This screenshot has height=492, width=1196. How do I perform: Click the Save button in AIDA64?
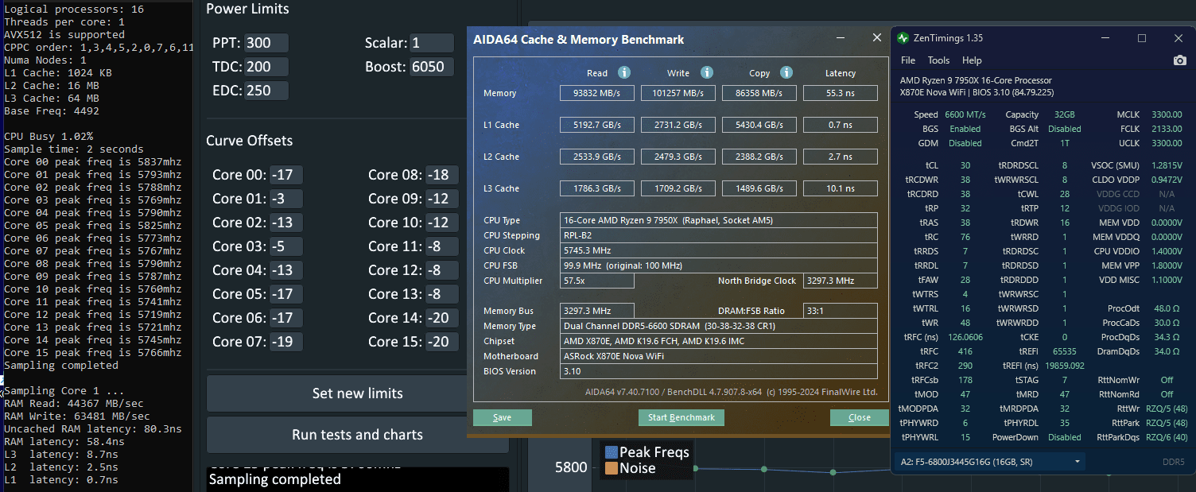tap(503, 417)
